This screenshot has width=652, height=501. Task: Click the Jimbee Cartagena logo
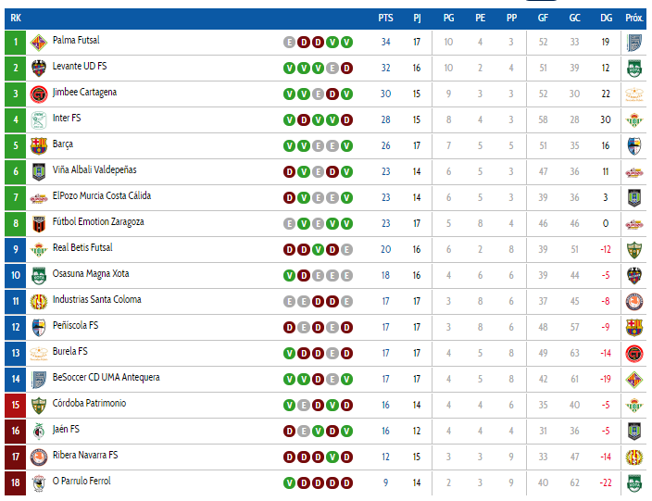39,94
